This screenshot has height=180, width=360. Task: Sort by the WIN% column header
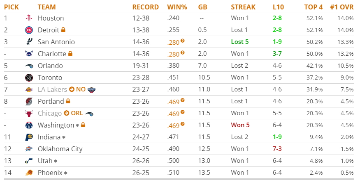[177, 7]
